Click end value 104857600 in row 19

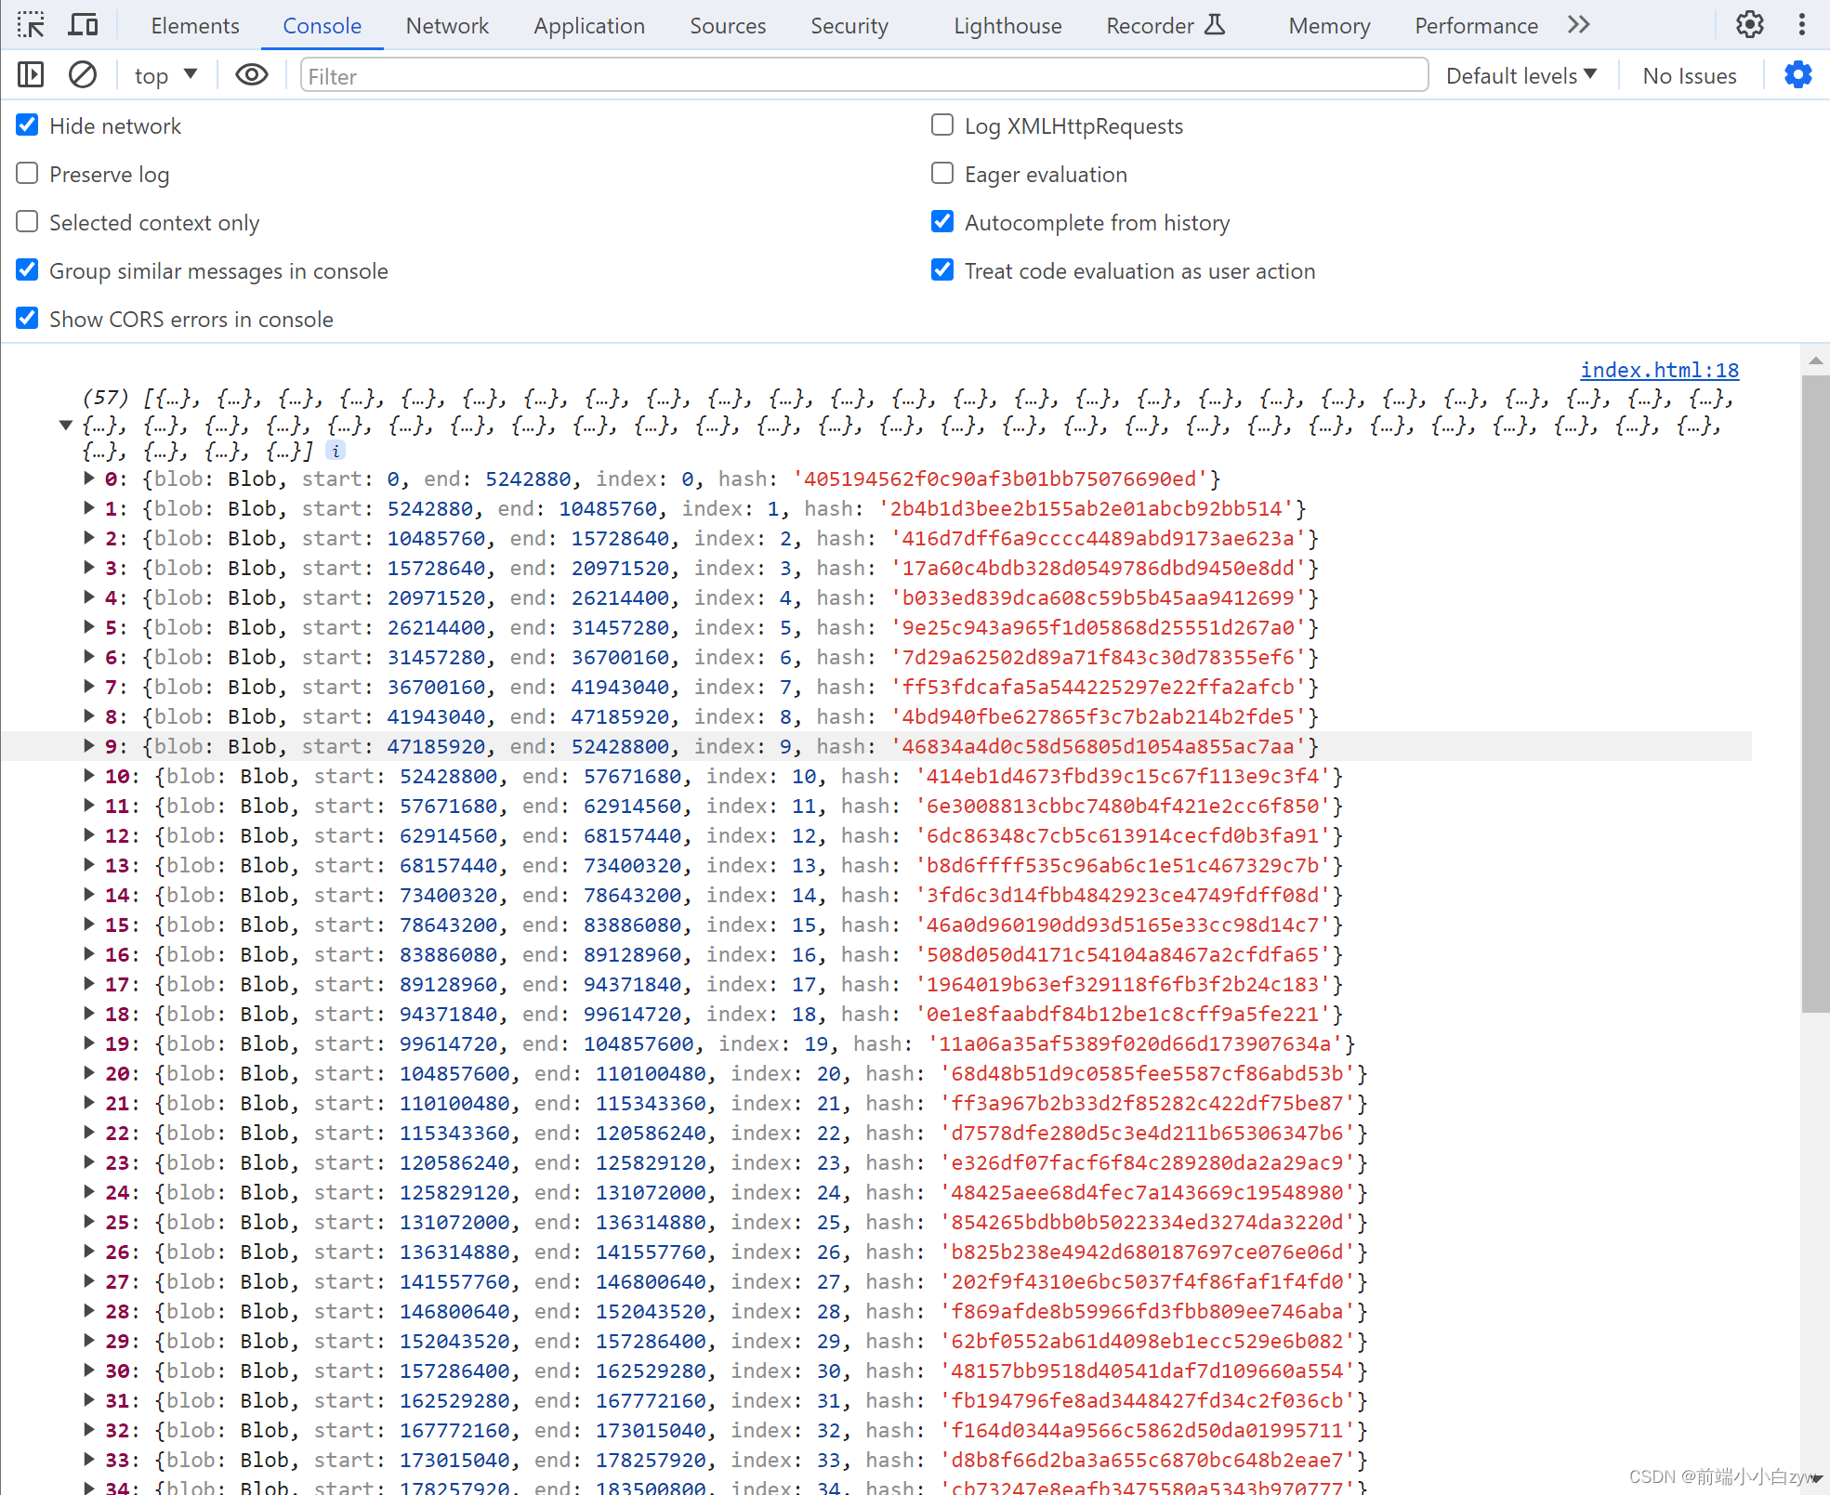click(639, 1043)
